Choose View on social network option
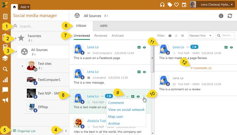Viewport: 237px width, 135px height. point(126,110)
